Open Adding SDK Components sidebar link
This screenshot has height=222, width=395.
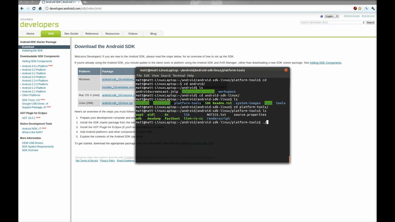coord(37,61)
